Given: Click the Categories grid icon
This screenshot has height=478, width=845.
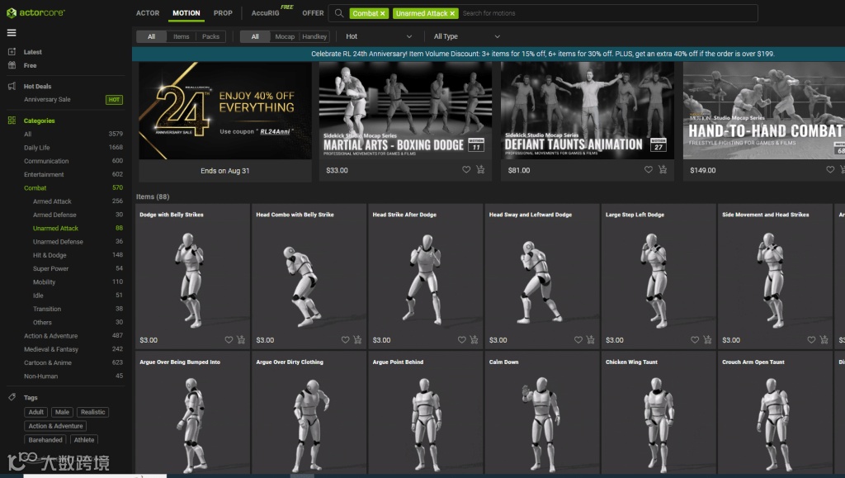Looking at the screenshot, I should pos(12,121).
